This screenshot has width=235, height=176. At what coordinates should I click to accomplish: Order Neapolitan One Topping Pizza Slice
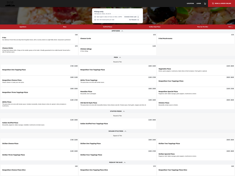[117, 170]
